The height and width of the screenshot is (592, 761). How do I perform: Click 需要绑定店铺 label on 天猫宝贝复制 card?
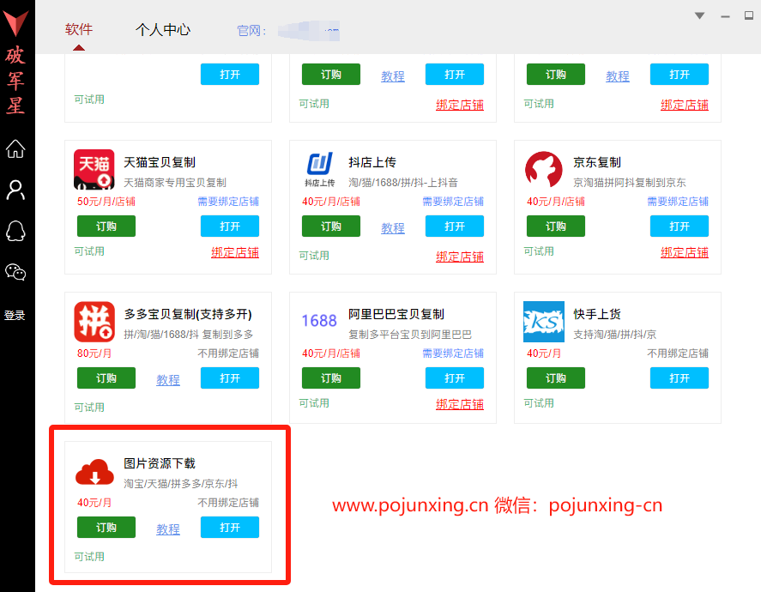click(x=228, y=202)
